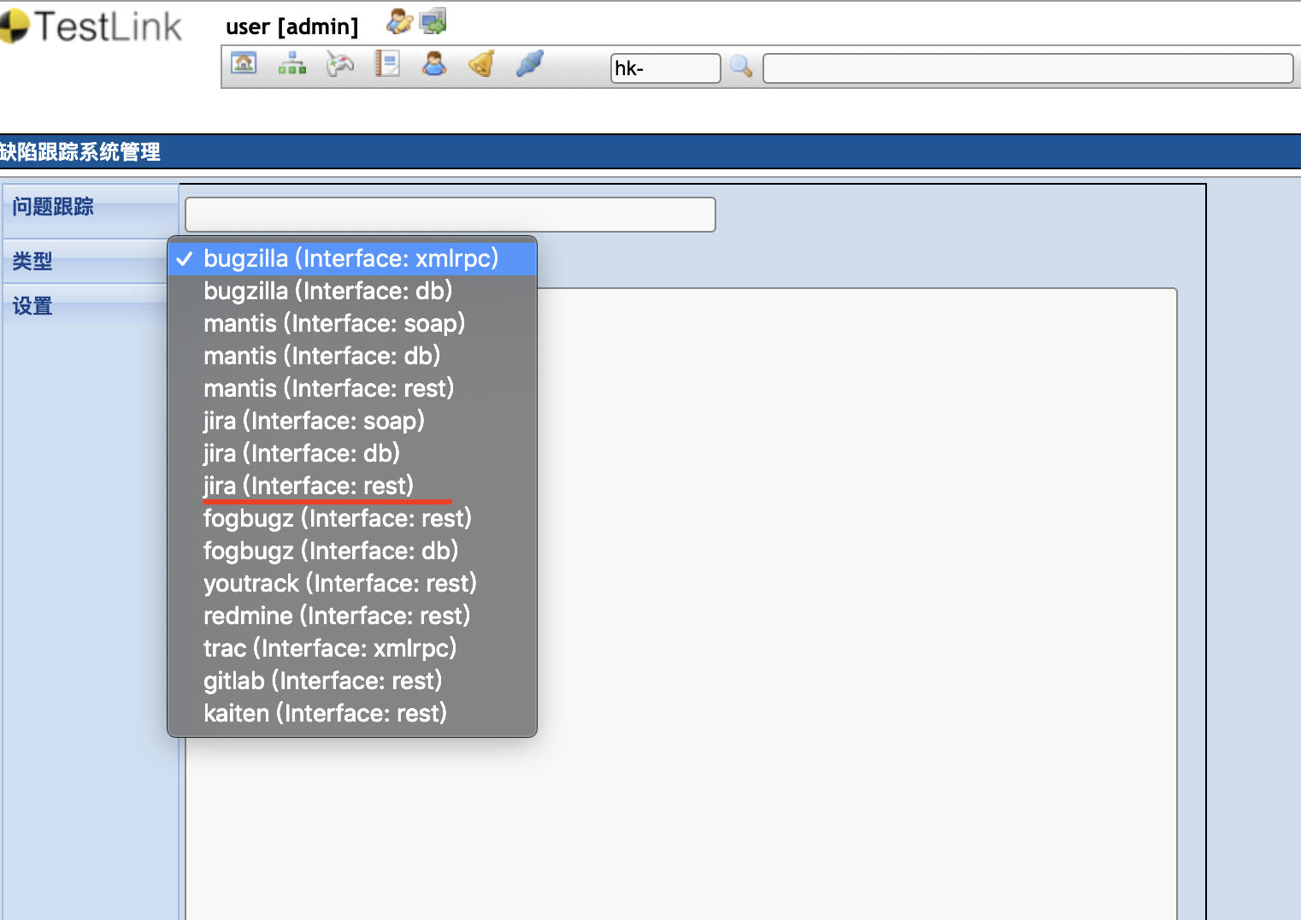Screen dimensions: 1301x920
Task: Click the events bell icon
Action: 480,63
